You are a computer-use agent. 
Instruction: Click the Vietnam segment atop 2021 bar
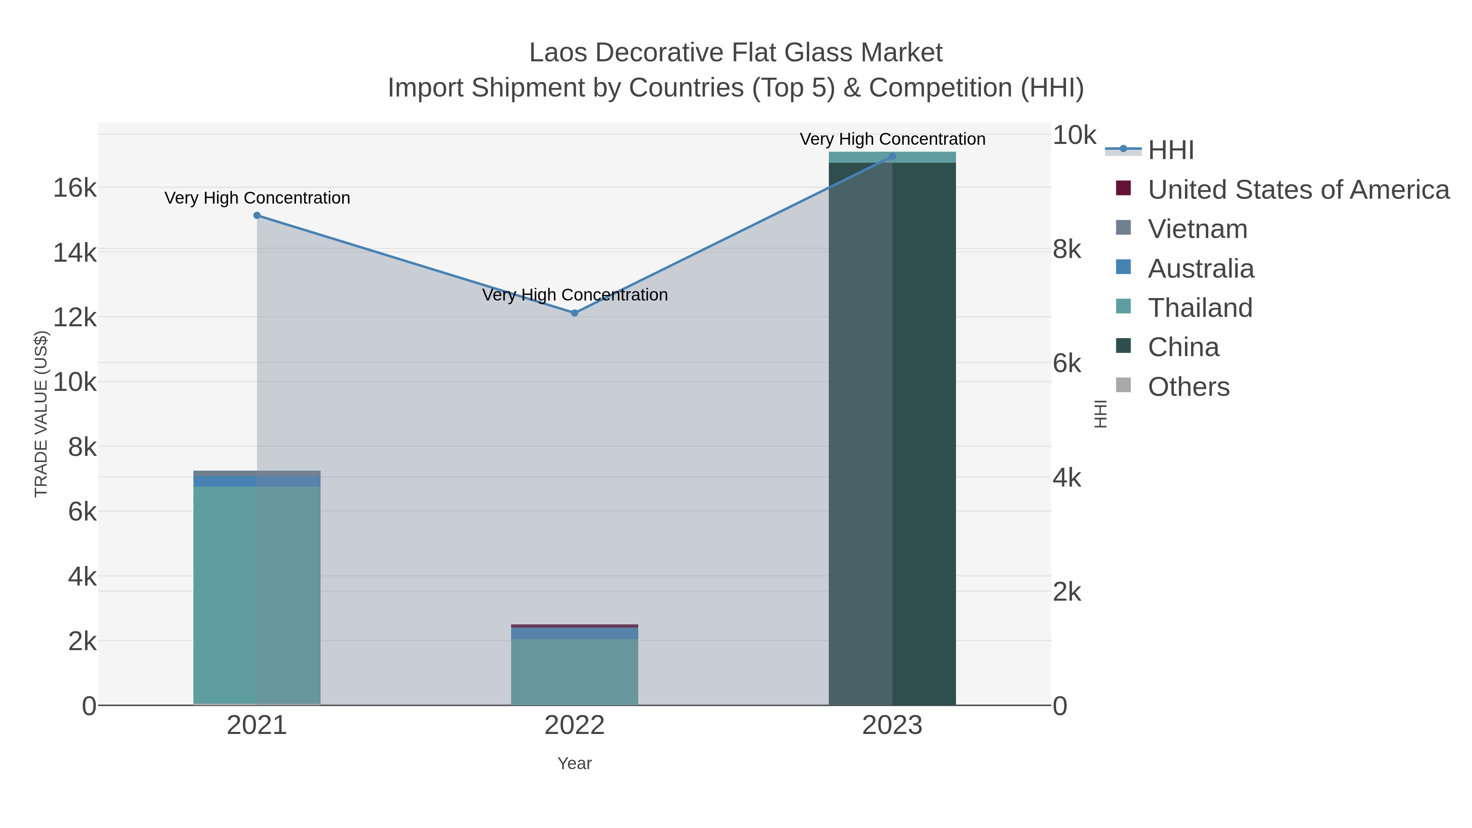[257, 474]
